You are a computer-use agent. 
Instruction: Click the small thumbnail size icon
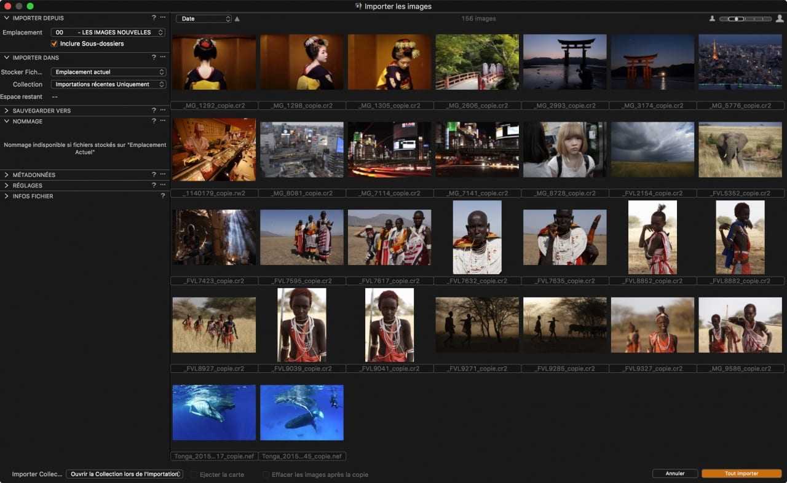[x=712, y=19]
